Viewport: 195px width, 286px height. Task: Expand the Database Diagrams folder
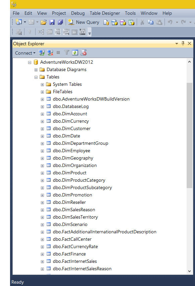point(36,70)
